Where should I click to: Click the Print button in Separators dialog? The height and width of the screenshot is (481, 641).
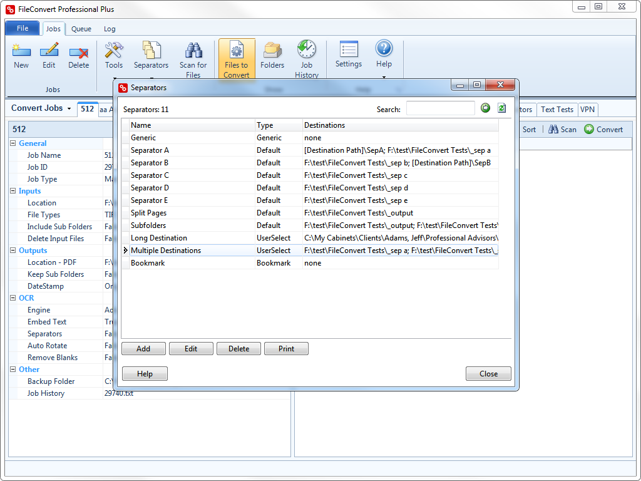pyautogui.click(x=286, y=349)
